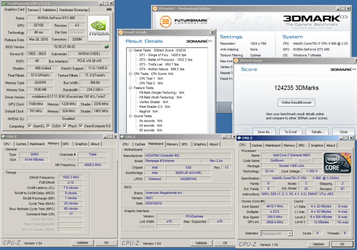Open the Hardware Giveaway tab in GPU-Z
The image size is (357, 250).
tap(74, 10)
